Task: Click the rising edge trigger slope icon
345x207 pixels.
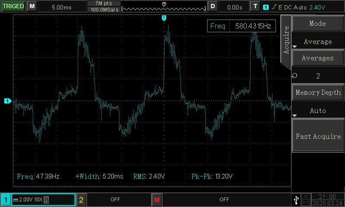Action: [x=274, y=7]
